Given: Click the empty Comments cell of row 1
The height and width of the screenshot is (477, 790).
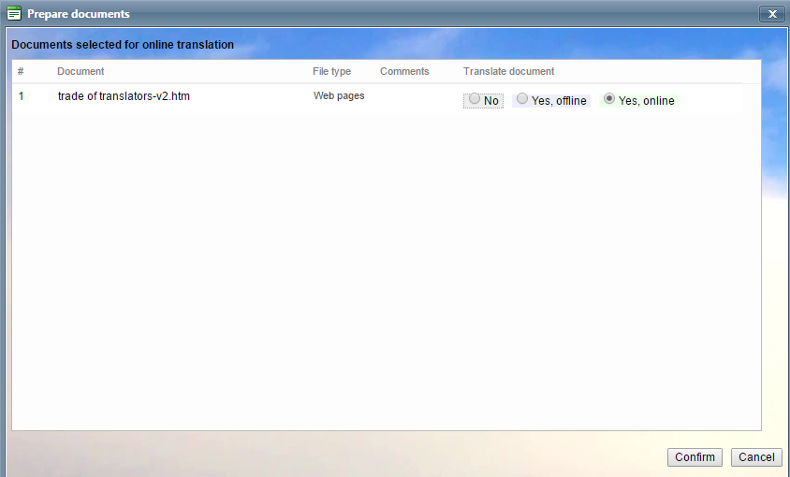Looking at the screenshot, I should (412, 96).
